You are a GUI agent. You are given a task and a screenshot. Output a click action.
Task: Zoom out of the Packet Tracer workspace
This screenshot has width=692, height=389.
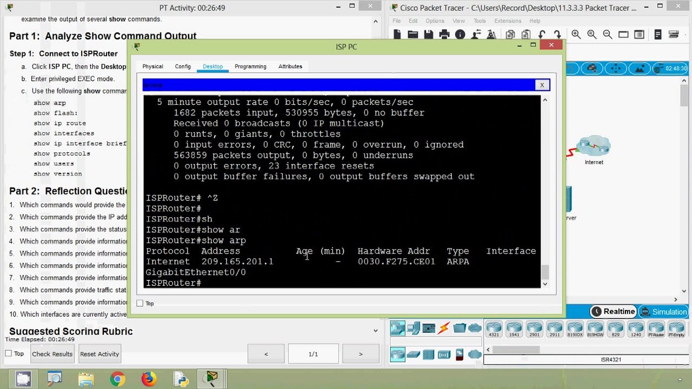[x=608, y=35]
